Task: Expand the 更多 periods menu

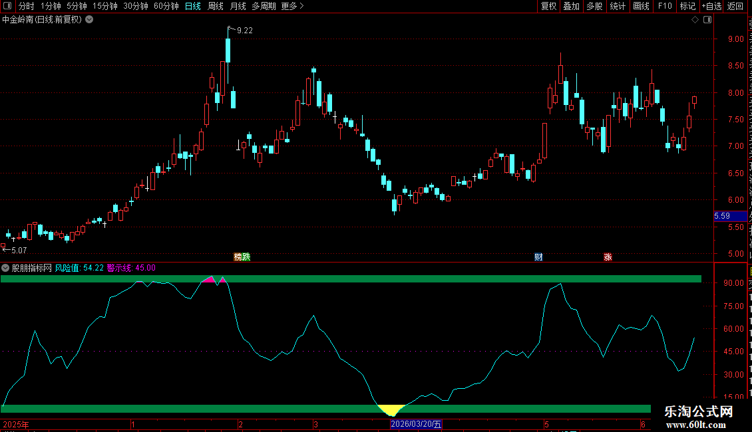Action: [x=293, y=6]
